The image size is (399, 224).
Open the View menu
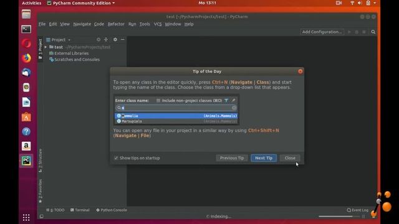65,24
